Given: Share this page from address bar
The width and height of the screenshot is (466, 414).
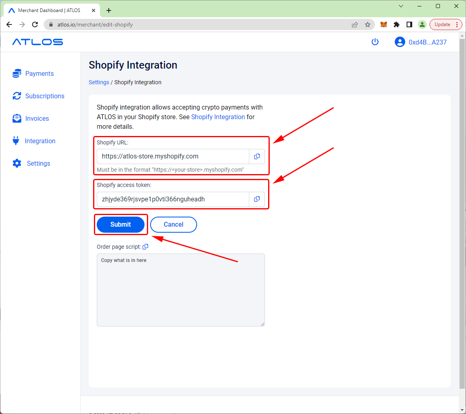Looking at the screenshot, I should (x=355, y=24).
